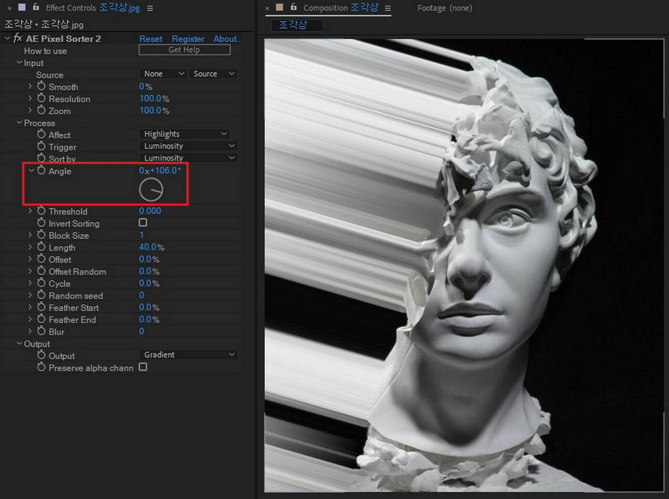Collapse the Process group

[19, 123]
